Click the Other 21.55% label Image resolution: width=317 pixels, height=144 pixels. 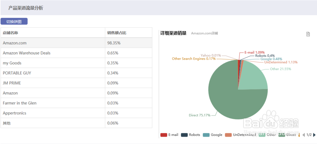pos(281,69)
